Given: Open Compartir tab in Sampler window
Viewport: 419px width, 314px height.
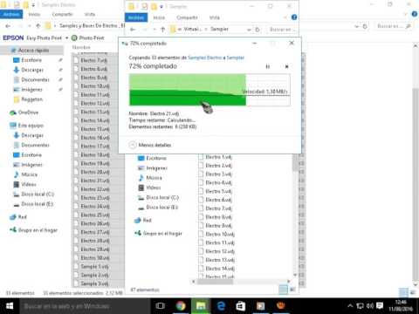Looking at the screenshot, I should [187, 17].
